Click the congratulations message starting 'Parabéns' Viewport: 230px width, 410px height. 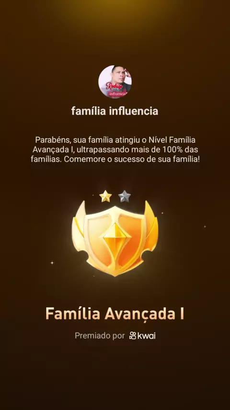tap(115, 149)
